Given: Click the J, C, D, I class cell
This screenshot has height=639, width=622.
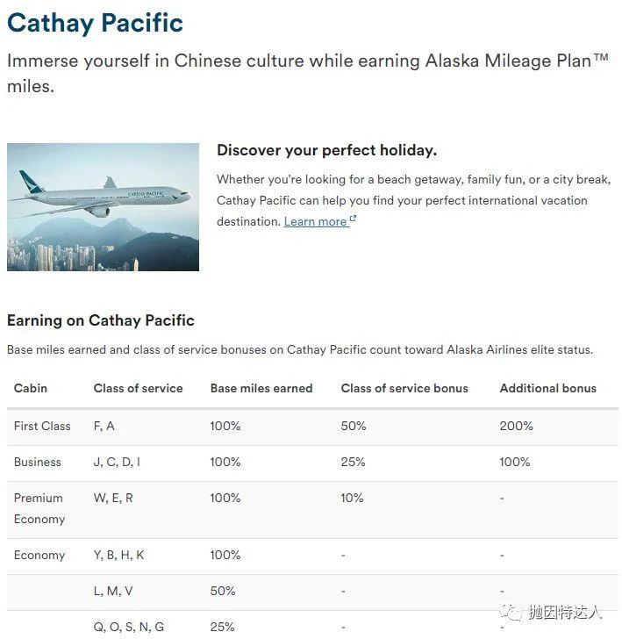Looking at the screenshot, I should (x=117, y=462).
